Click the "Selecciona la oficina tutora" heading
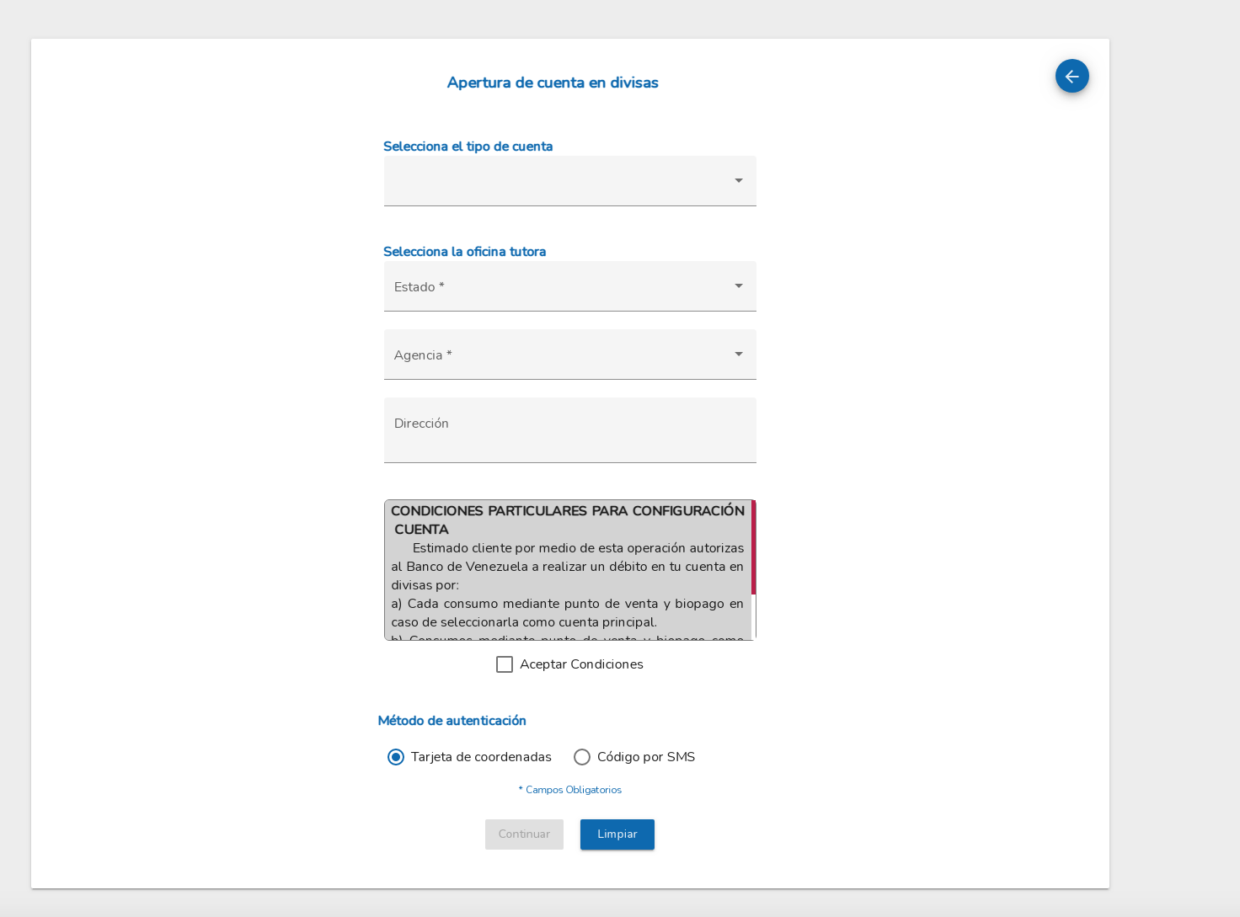This screenshot has width=1240, height=917. 464,251
